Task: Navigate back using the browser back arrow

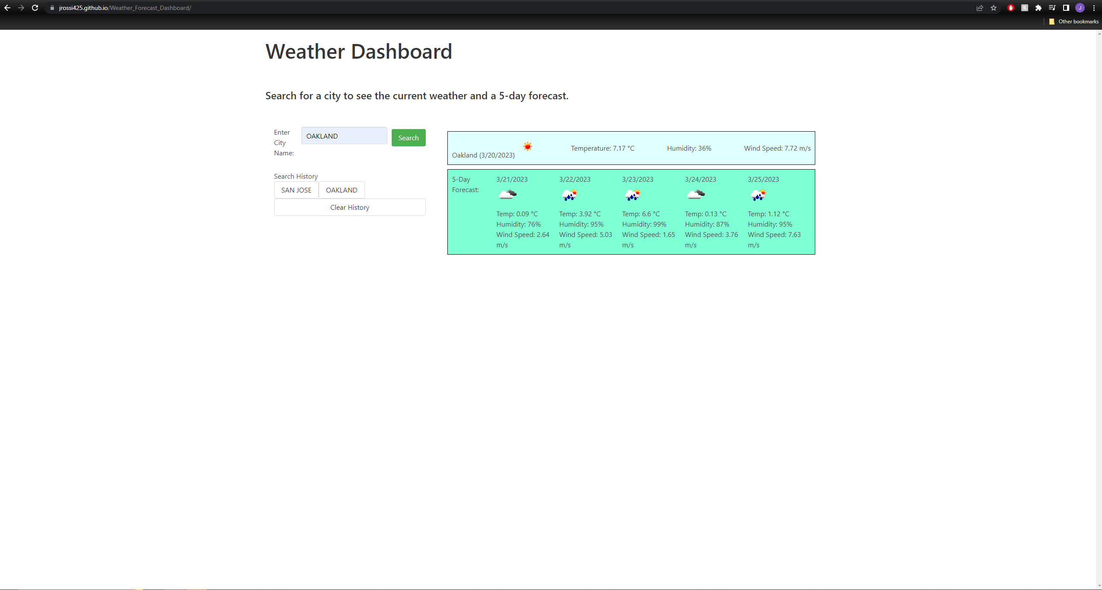Action: pyautogui.click(x=7, y=7)
